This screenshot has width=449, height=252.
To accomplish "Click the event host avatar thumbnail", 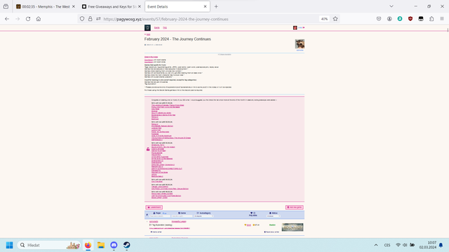I will [300, 43].
